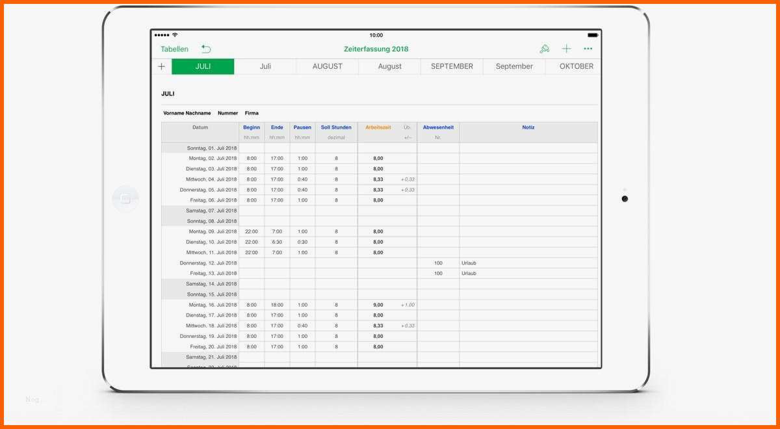The width and height of the screenshot is (780, 429).
Task: Select the +1,00 overtime cell
Action: (408, 305)
